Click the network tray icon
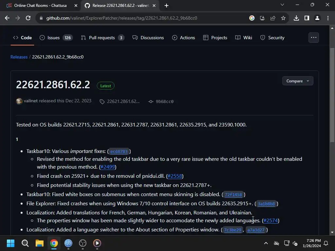 (x=287, y=243)
